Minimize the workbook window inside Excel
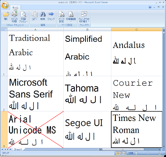 tap(154, 7)
